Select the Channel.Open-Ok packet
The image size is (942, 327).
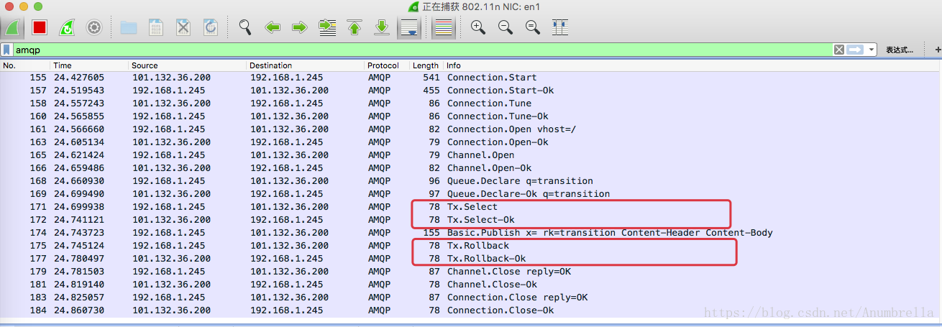(471, 168)
